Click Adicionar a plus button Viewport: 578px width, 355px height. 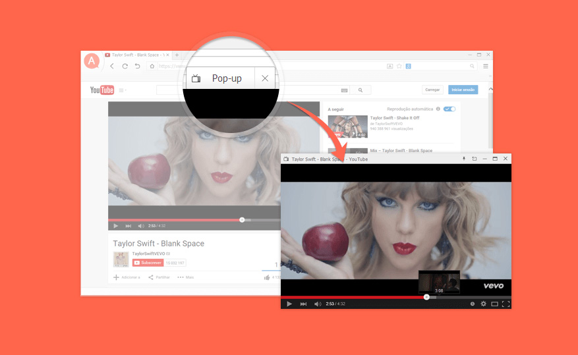pyautogui.click(x=127, y=277)
